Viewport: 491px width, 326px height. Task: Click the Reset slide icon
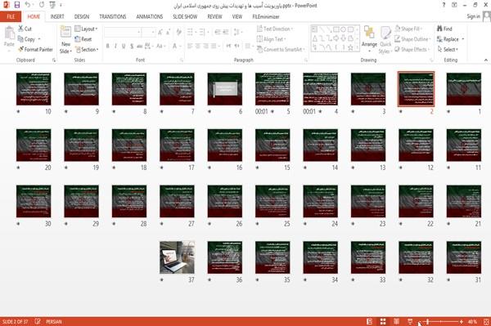point(78,39)
